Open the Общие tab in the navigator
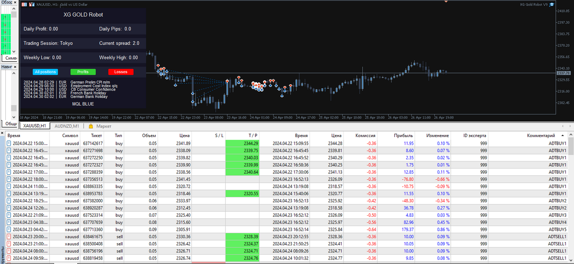This screenshot has height=264, width=574. [x=9, y=124]
